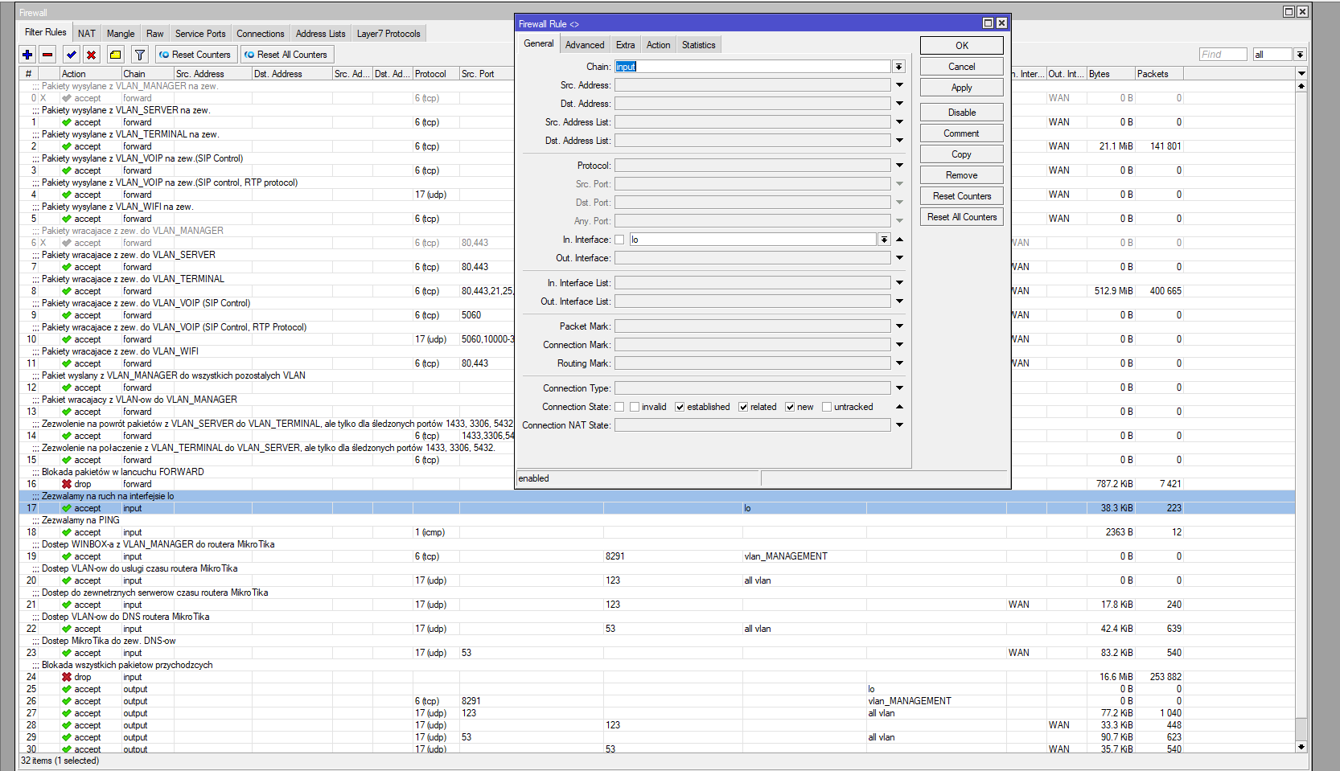
Task: Open the Extra tab in dialog
Action: [x=625, y=45]
